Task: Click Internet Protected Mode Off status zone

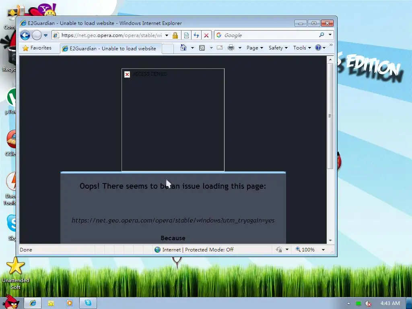Action: point(194,249)
